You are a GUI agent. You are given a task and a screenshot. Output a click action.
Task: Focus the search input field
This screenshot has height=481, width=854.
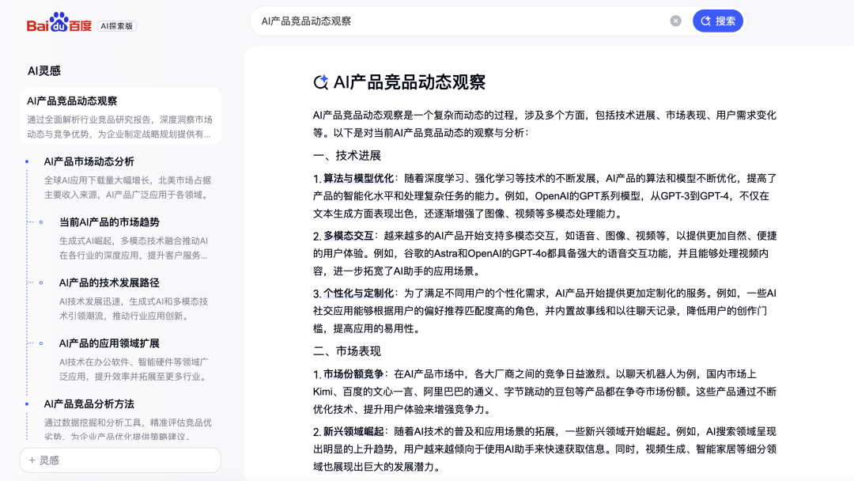[x=460, y=21]
